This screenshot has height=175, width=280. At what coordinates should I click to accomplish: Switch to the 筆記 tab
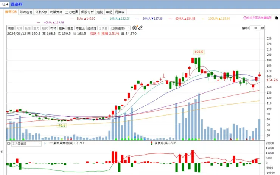(109, 12)
